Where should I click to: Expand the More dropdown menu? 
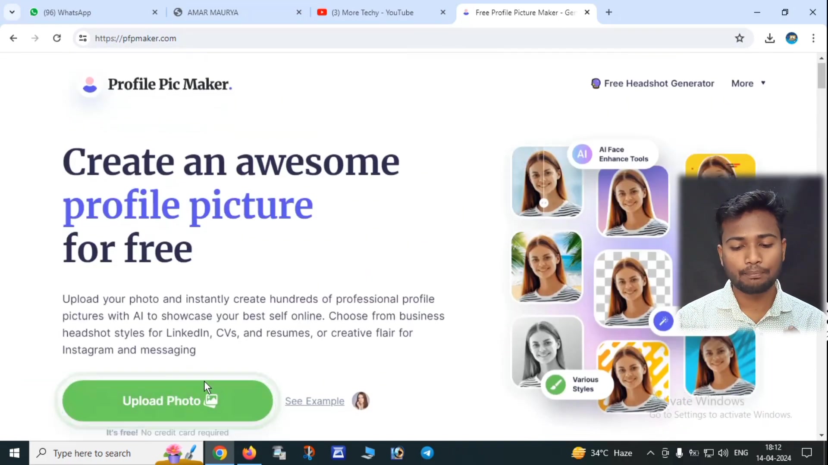[749, 84]
